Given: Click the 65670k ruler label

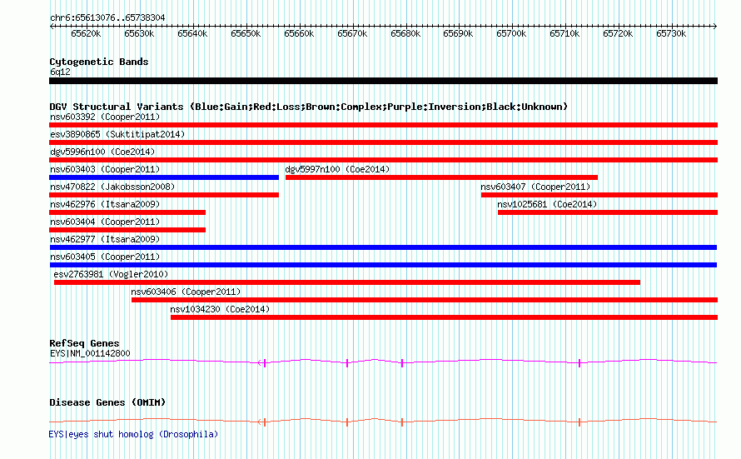Looking at the screenshot, I should [x=352, y=33].
